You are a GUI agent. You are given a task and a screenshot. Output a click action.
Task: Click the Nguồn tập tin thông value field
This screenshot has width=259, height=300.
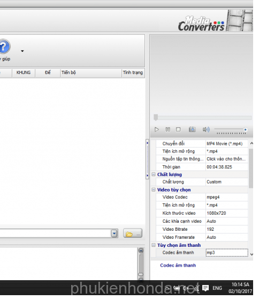point(227,159)
